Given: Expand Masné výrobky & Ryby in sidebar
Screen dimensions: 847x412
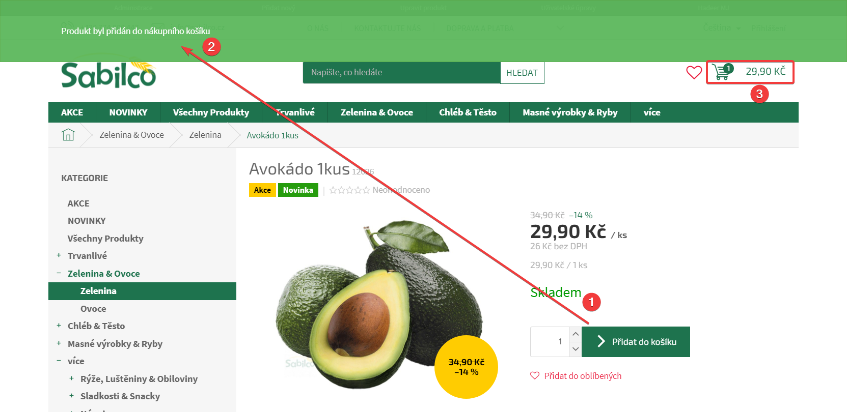Looking at the screenshot, I should click(59, 343).
